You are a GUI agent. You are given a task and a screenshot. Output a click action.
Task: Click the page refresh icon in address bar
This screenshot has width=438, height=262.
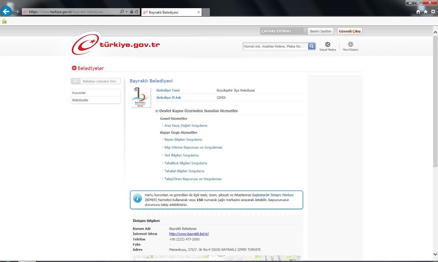137,12
